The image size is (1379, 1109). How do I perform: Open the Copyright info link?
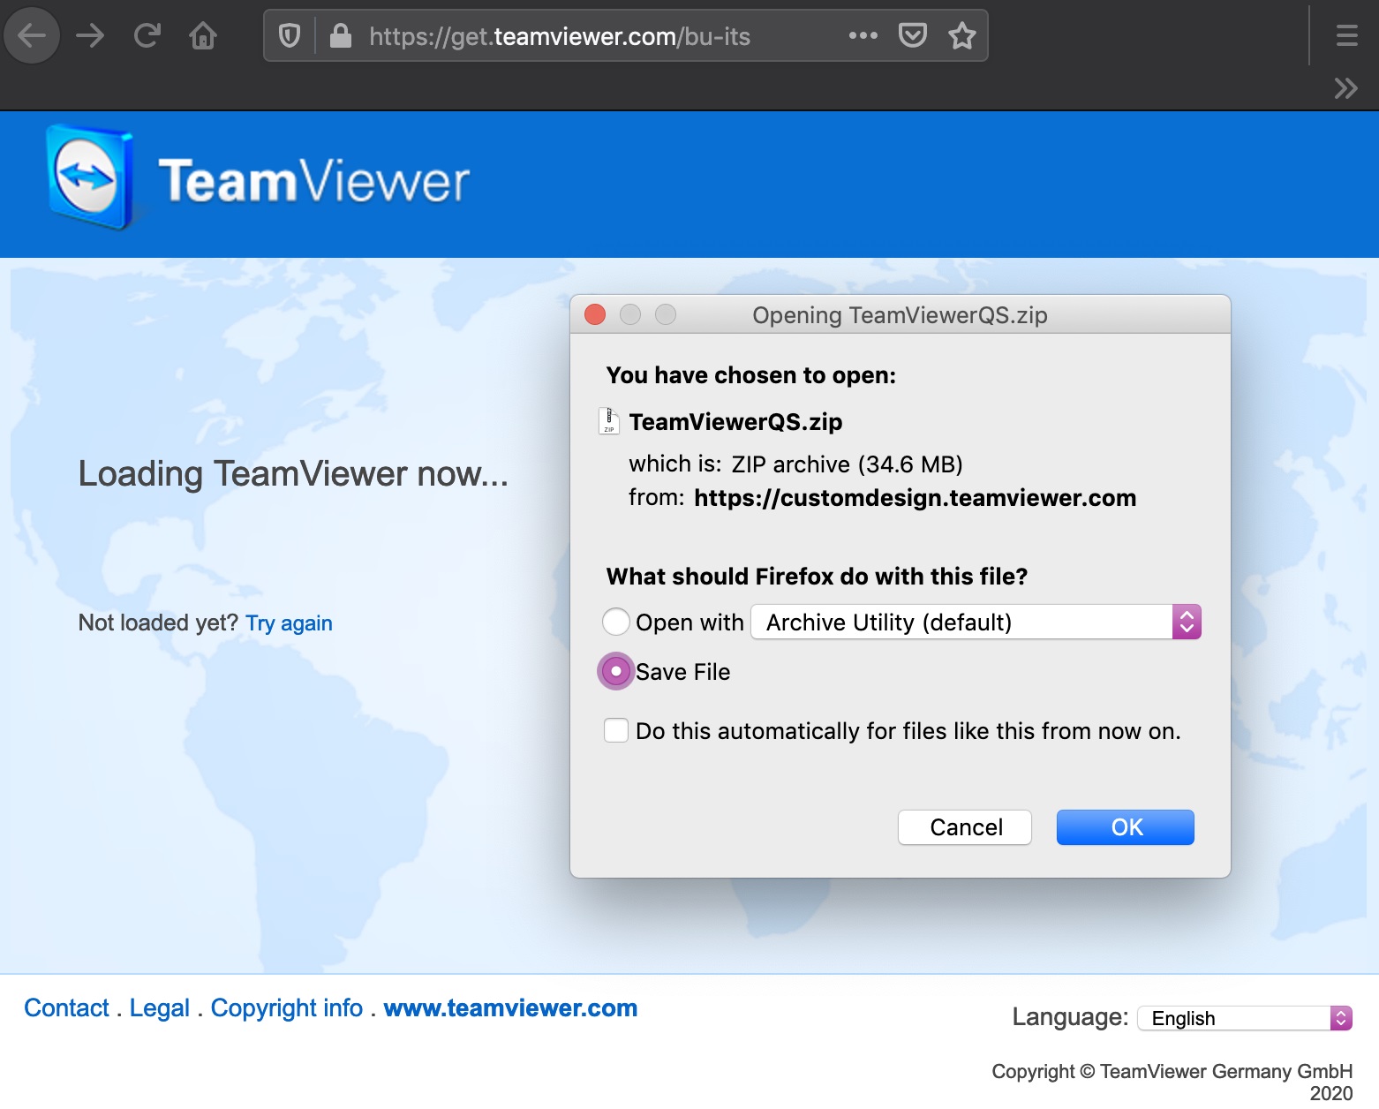[x=287, y=1007]
